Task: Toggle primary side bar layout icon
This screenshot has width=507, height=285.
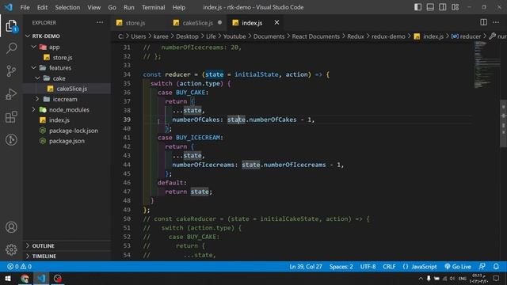Action: (x=417, y=7)
